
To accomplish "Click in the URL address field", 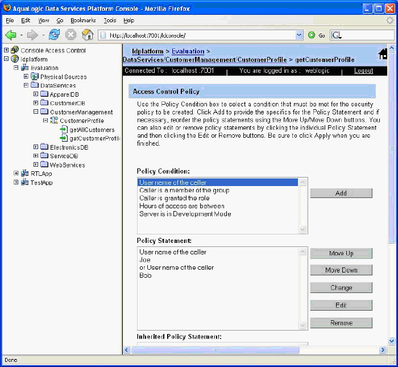I will 201,35.
